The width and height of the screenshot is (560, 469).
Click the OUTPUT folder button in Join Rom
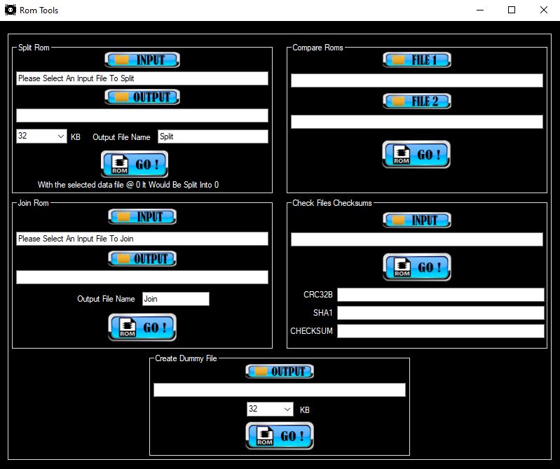point(142,258)
